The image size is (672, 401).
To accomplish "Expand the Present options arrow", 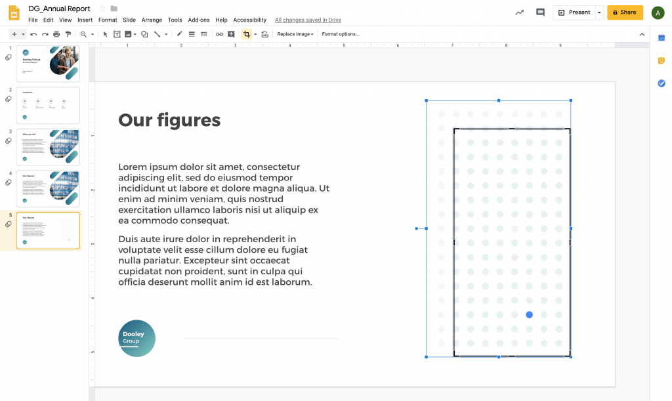I will 598,12.
